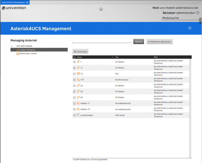Toggle the select-all checkbox in table header

pyautogui.click(x=74, y=57)
